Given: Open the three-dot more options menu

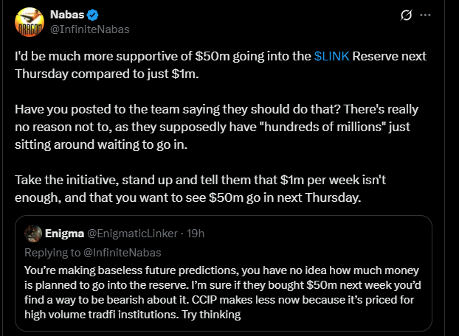Looking at the screenshot, I should click(x=425, y=15).
